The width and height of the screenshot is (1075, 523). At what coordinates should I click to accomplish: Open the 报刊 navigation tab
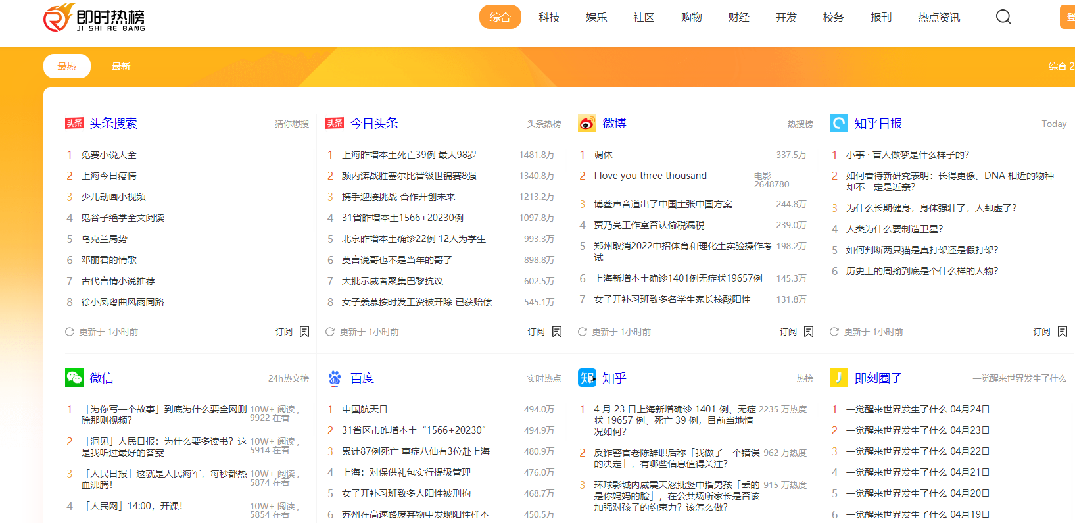(x=881, y=17)
